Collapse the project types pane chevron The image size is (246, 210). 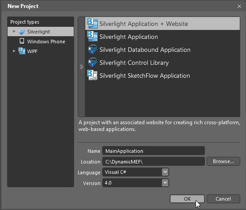(x=81, y=67)
